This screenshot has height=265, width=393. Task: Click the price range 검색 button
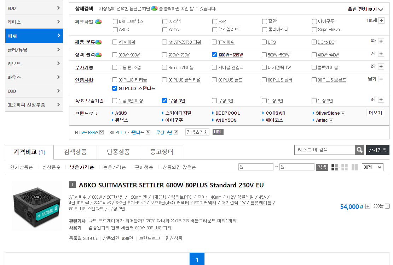(322, 167)
